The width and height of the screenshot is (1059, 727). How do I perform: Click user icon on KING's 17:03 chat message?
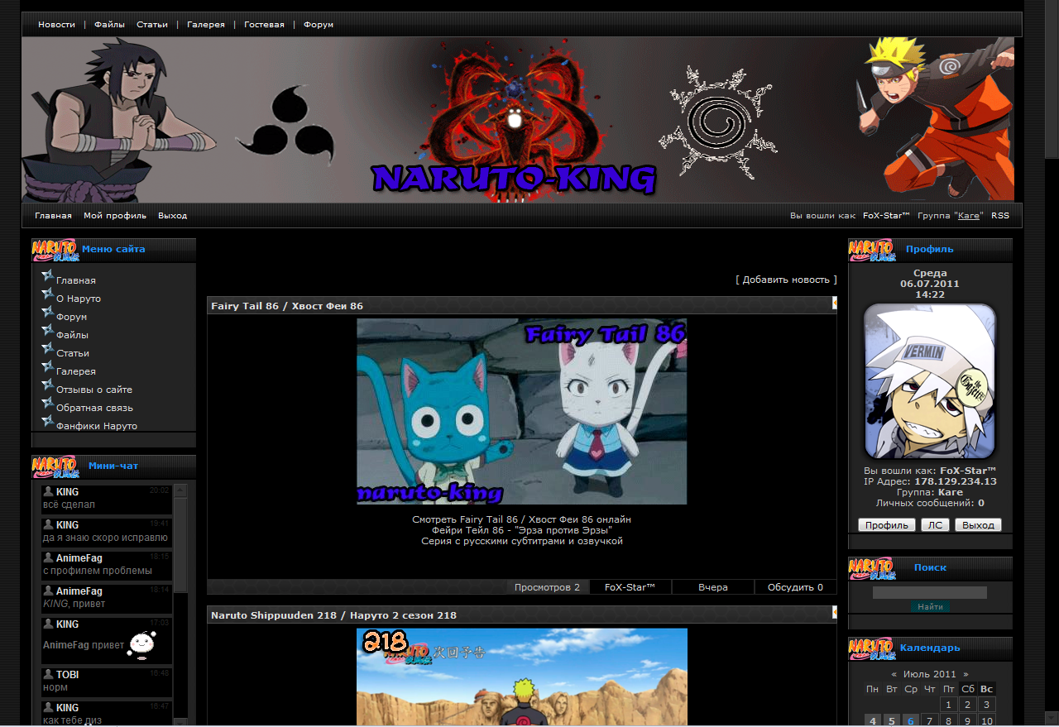coord(48,624)
